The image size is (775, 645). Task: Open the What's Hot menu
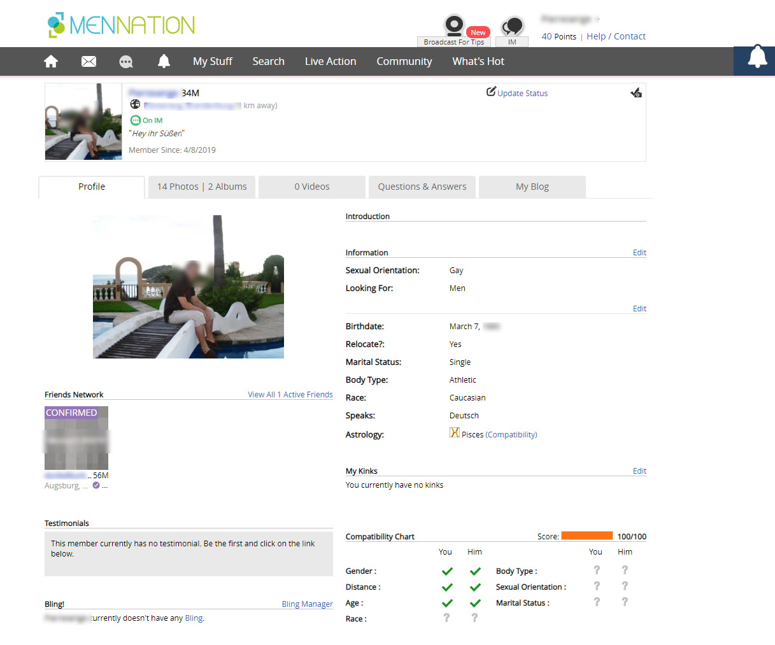click(x=478, y=61)
